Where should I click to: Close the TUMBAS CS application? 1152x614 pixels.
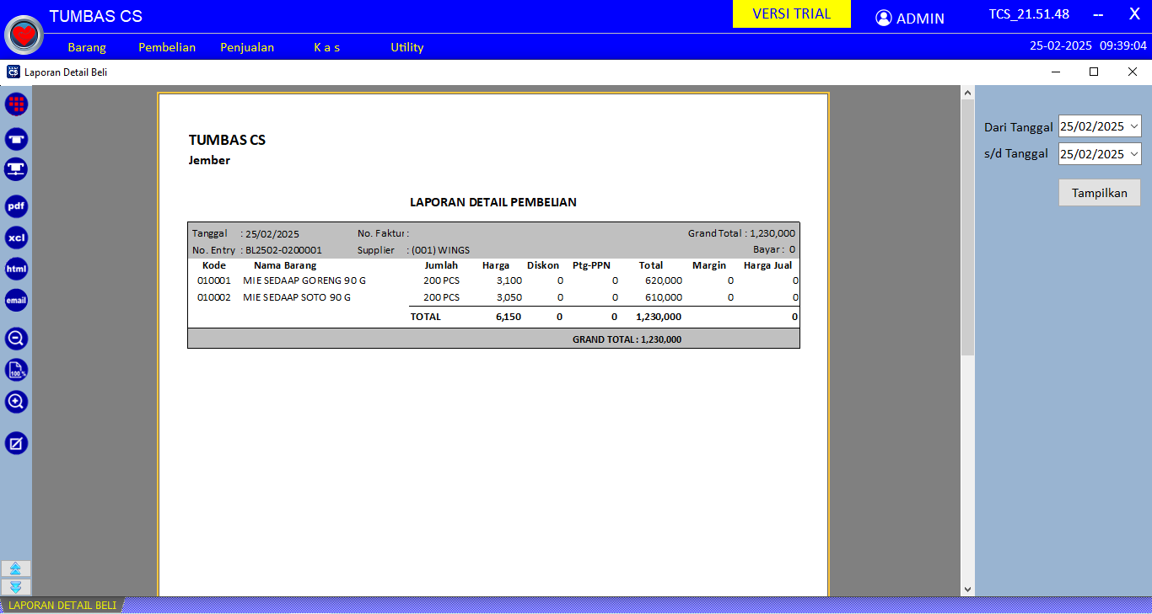click(1134, 13)
